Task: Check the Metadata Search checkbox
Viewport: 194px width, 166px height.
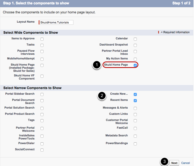Action: (135, 136)
